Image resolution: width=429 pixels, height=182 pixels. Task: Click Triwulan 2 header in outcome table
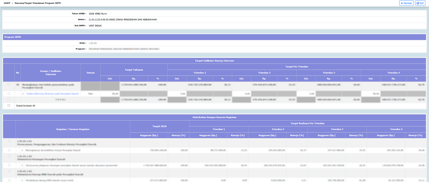pyautogui.click(x=264, y=73)
